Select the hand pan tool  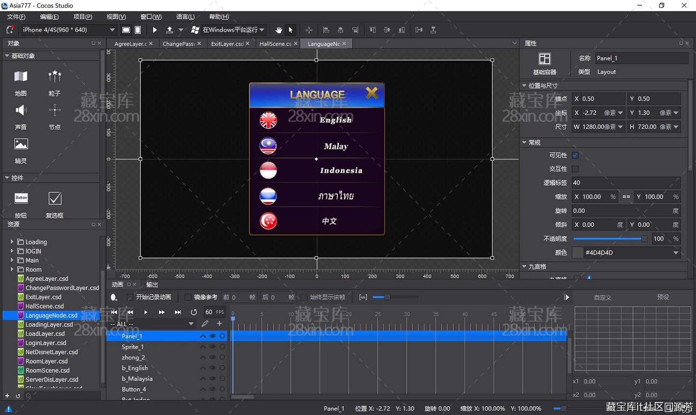pyautogui.click(x=278, y=30)
